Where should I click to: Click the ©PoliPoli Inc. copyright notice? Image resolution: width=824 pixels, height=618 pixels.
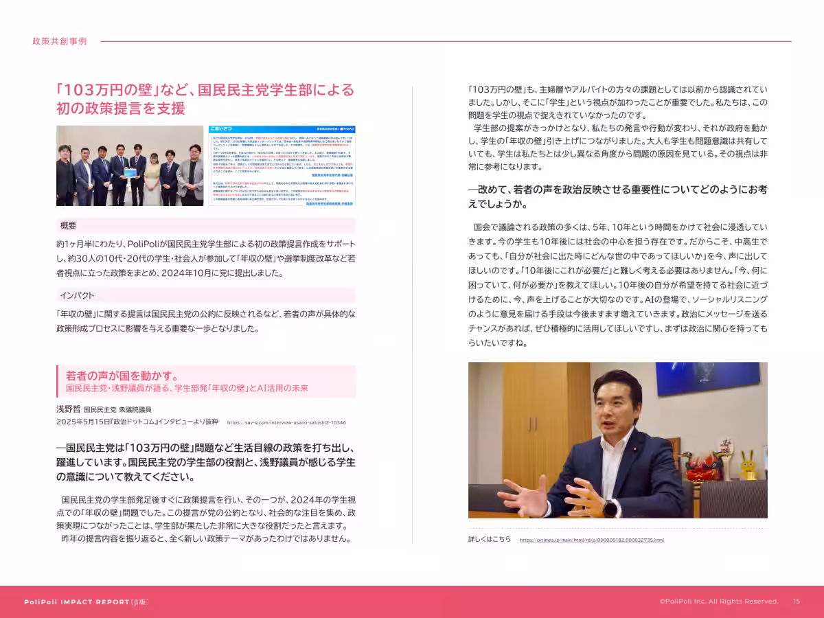718,601
